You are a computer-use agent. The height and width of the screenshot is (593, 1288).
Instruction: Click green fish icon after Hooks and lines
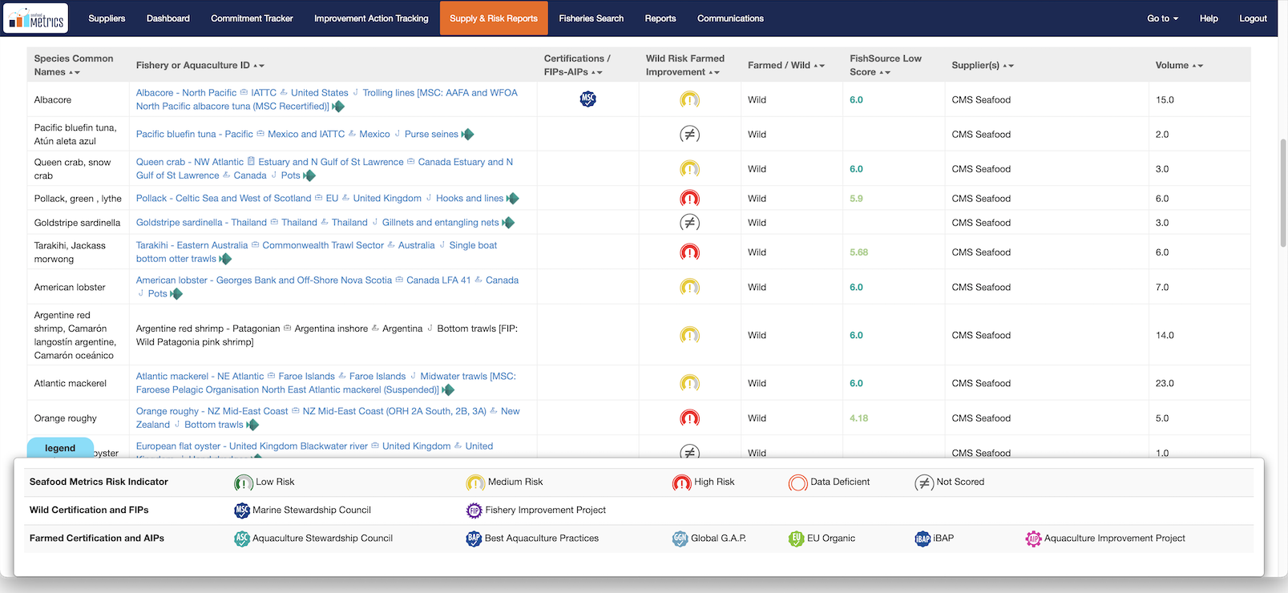(513, 199)
